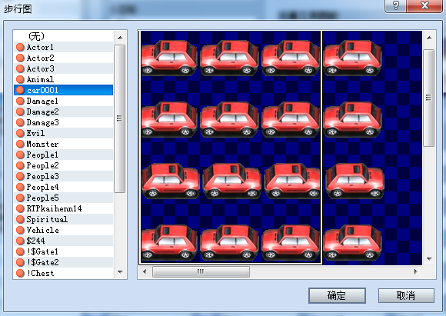Click the orange icon beside Evil
The width and height of the screenshot is (446, 316).
pos(20,133)
